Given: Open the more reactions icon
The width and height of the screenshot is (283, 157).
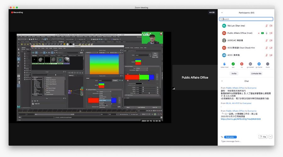Looking at the screenshot, I should [x=268, y=64].
